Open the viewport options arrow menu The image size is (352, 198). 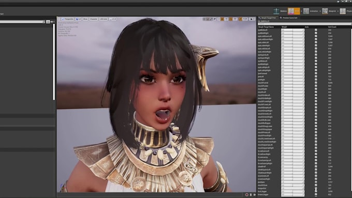(x=59, y=19)
